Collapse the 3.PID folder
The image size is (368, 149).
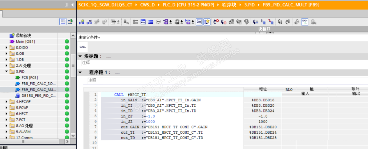[x=6, y=72]
